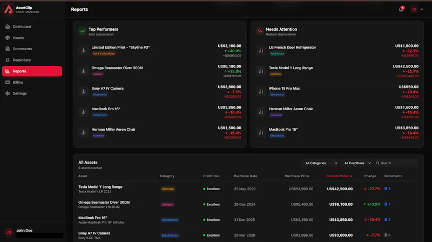Click the +40.9% change for Limited Edition Print
Image resolution: width=432 pixels, height=242 pixels.
[233, 51]
